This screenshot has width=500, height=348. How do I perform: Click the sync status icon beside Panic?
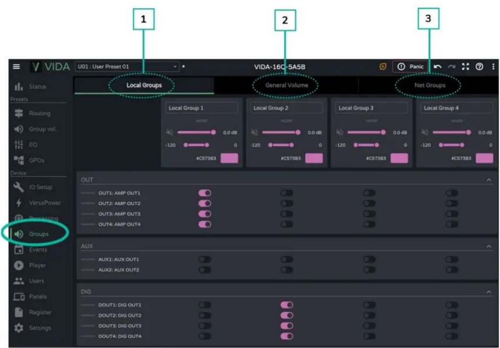point(383,67)
